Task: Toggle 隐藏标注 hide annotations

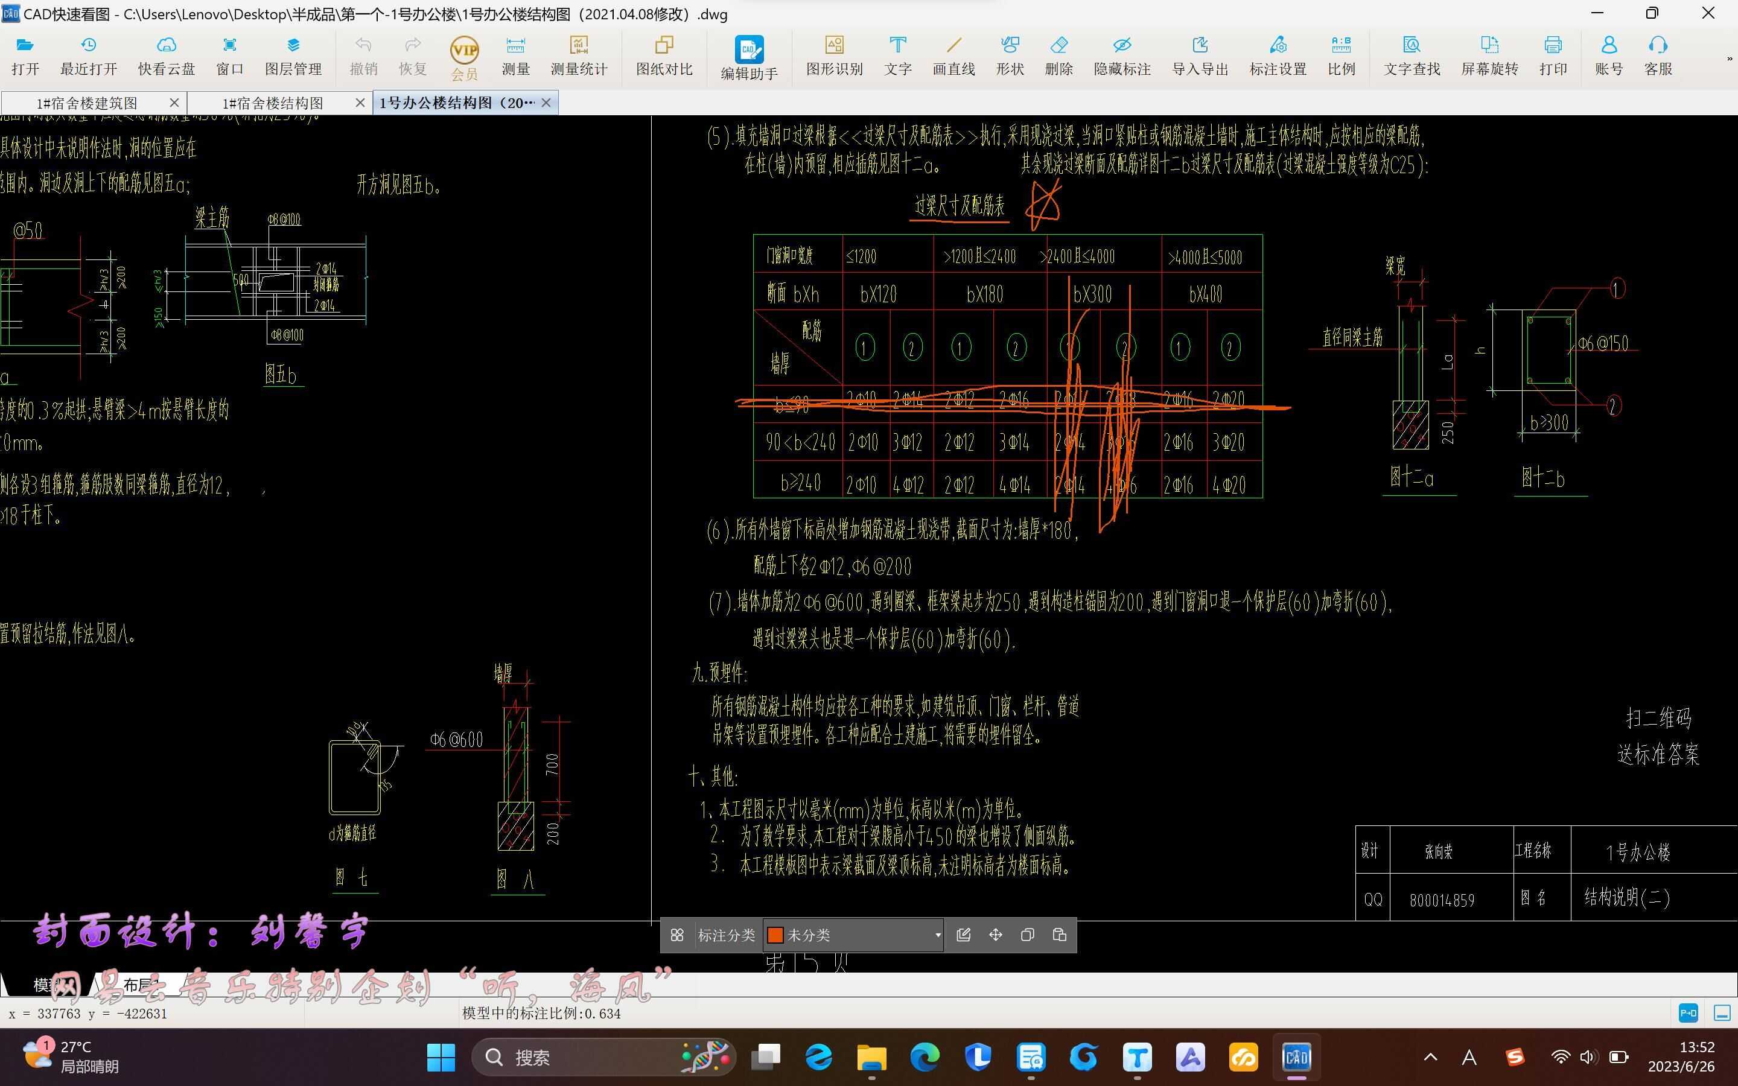Action: pos(1122,56)
